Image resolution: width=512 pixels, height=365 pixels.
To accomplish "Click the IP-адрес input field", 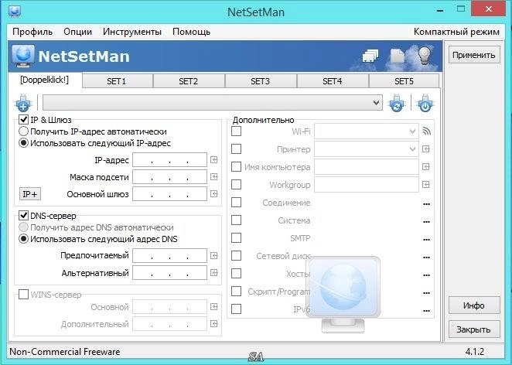I will click(169, 160).
